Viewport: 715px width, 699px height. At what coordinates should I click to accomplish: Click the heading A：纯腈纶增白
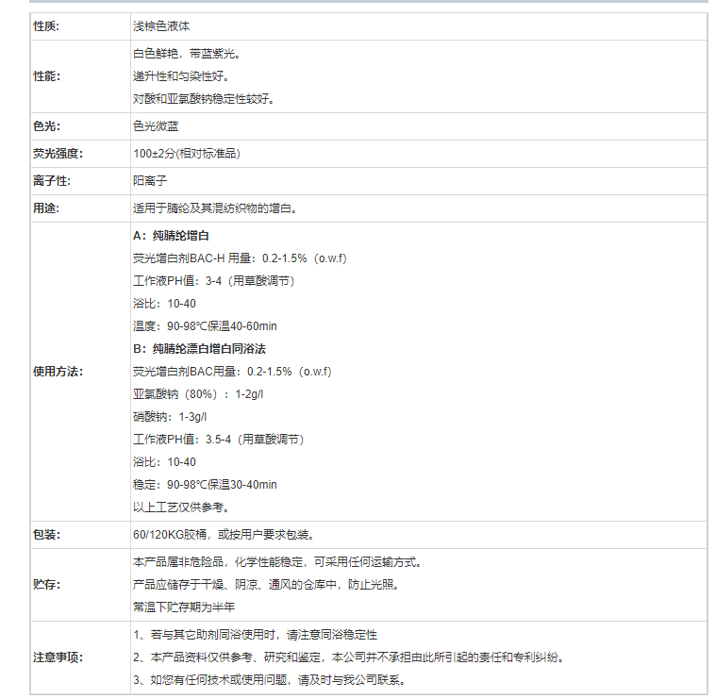171,236
